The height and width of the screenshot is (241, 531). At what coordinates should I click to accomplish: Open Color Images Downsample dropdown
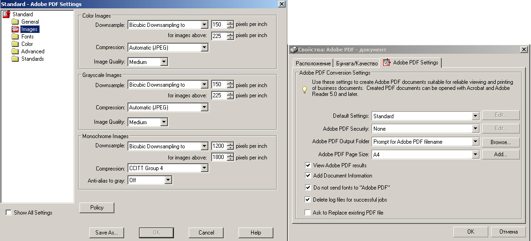point(204,25)
